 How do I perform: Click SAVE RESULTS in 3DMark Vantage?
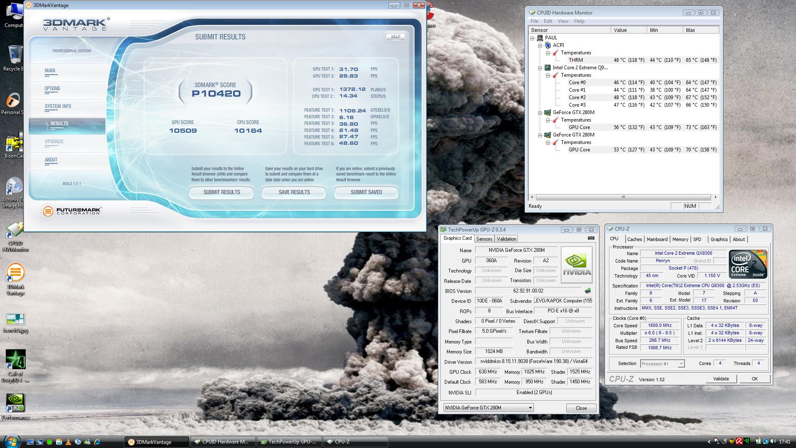(294, 192)
